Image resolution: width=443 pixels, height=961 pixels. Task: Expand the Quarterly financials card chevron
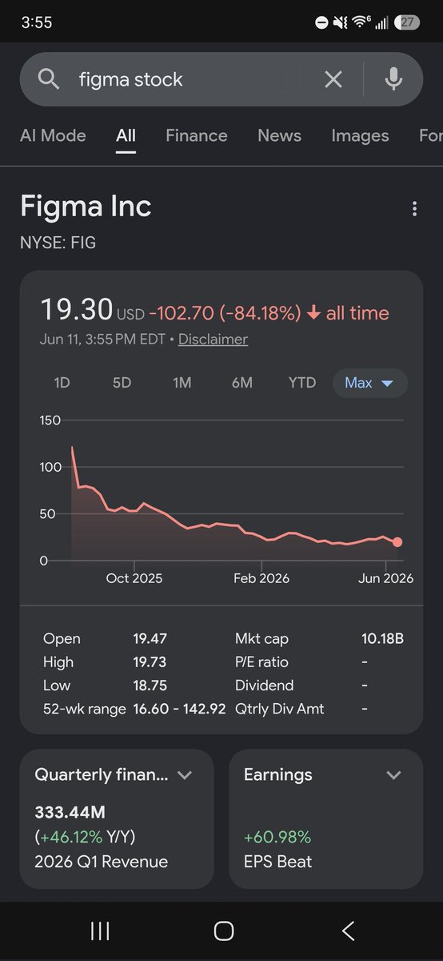[x=185, y=775]
